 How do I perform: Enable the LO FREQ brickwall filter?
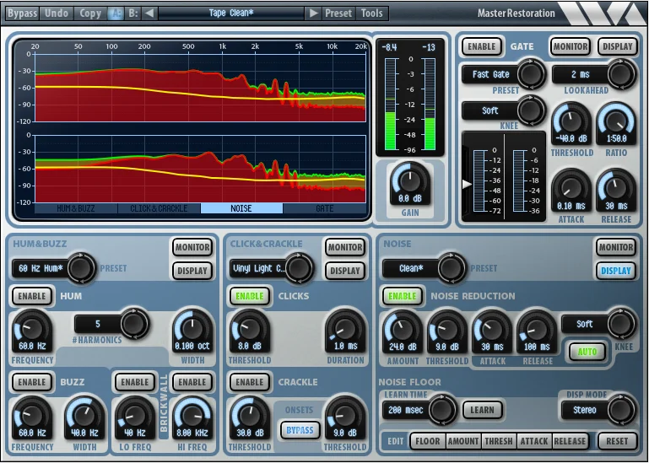point(134,382)
